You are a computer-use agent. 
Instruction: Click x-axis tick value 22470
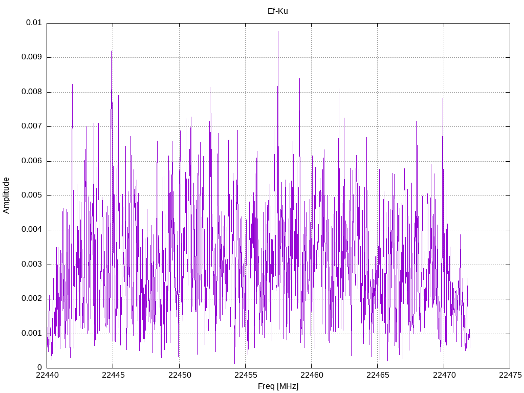444,375
